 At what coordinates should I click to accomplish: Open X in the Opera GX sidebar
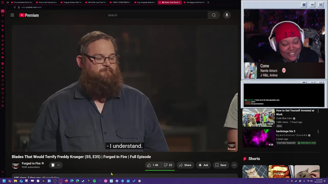(3, 53)
